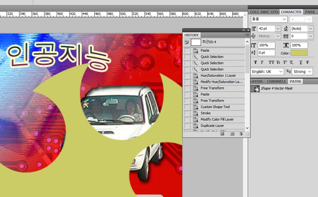Switch to the Styles tab
Viewport: 318px width, 197px height.
tap(275, 12)
